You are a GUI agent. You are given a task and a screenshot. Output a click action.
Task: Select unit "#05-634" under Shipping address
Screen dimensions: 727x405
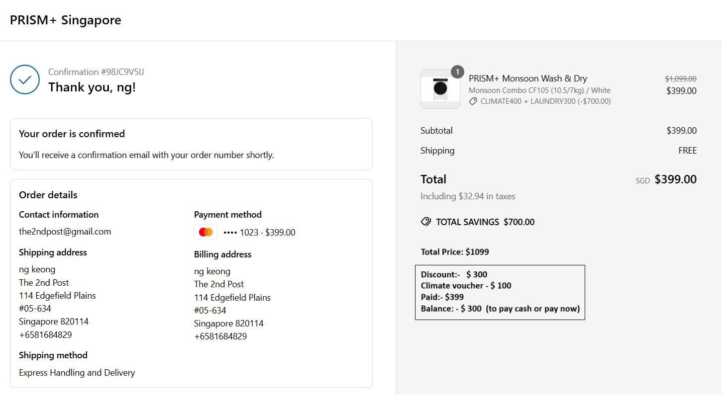(x=35, y=309)
